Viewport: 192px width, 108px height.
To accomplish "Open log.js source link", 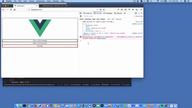I will pyautogui.click(x=139, y=22).
